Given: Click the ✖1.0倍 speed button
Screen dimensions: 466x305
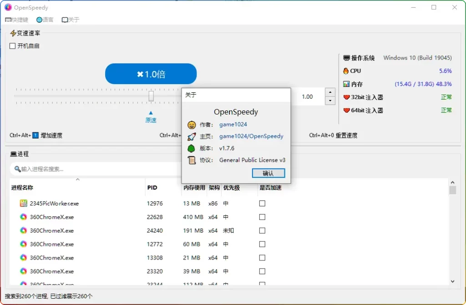Looking at the screenshot, I should (151, 74).
